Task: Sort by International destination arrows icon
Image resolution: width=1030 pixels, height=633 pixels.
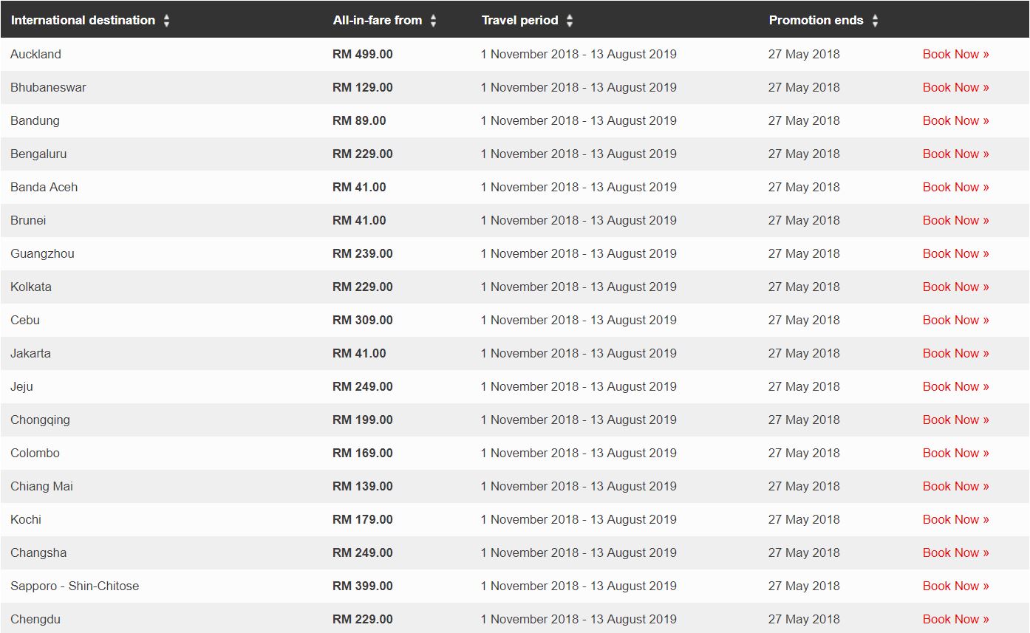Action: pos(166,21)
